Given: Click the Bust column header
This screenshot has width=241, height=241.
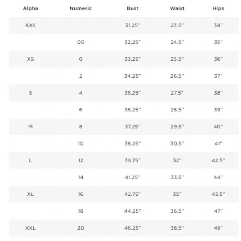Looking at the screenshot, I should 133,8.
